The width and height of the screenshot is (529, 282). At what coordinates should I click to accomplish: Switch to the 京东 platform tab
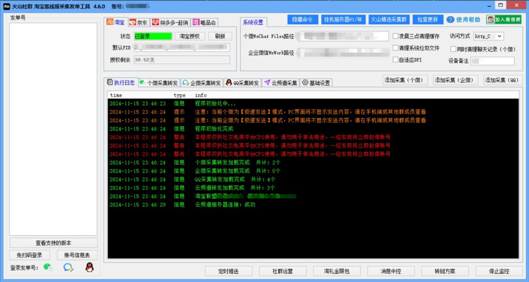tap(138, 23)
